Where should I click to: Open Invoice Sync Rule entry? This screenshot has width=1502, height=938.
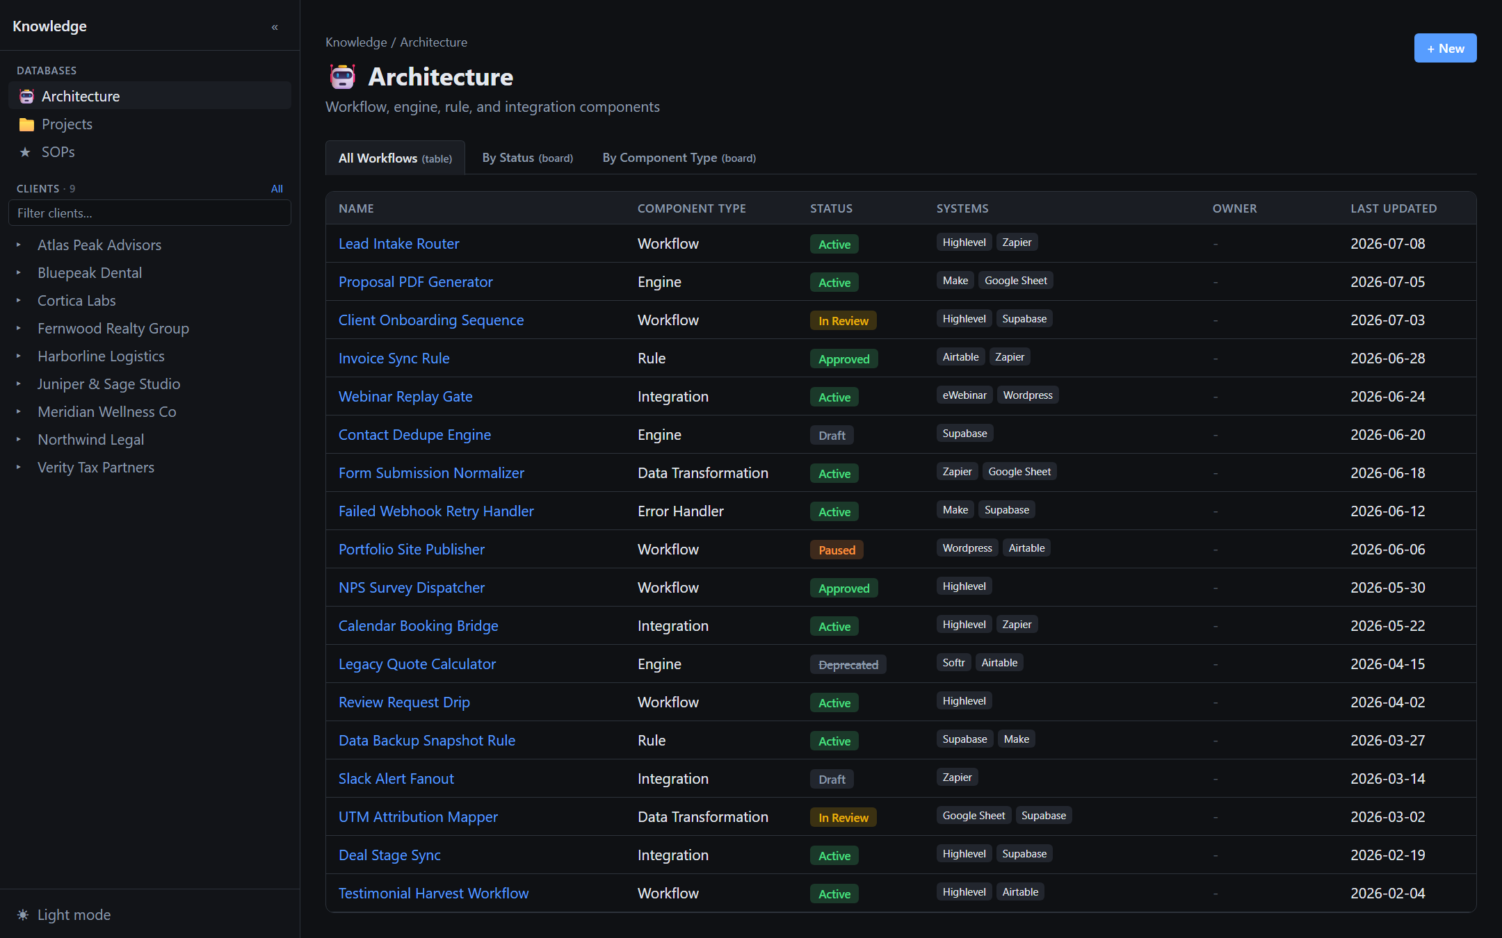[394, 359]
